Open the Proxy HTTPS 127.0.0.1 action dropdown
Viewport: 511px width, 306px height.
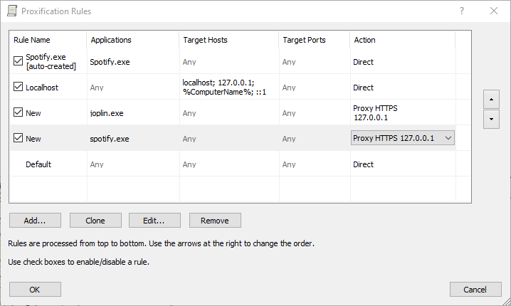[403, 138]
